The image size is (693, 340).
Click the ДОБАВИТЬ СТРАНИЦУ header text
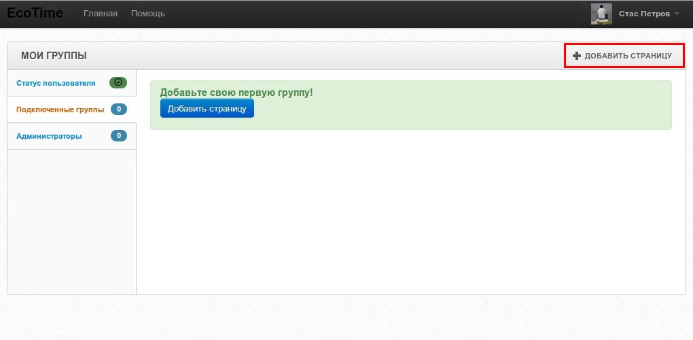(x=628, y=56)
